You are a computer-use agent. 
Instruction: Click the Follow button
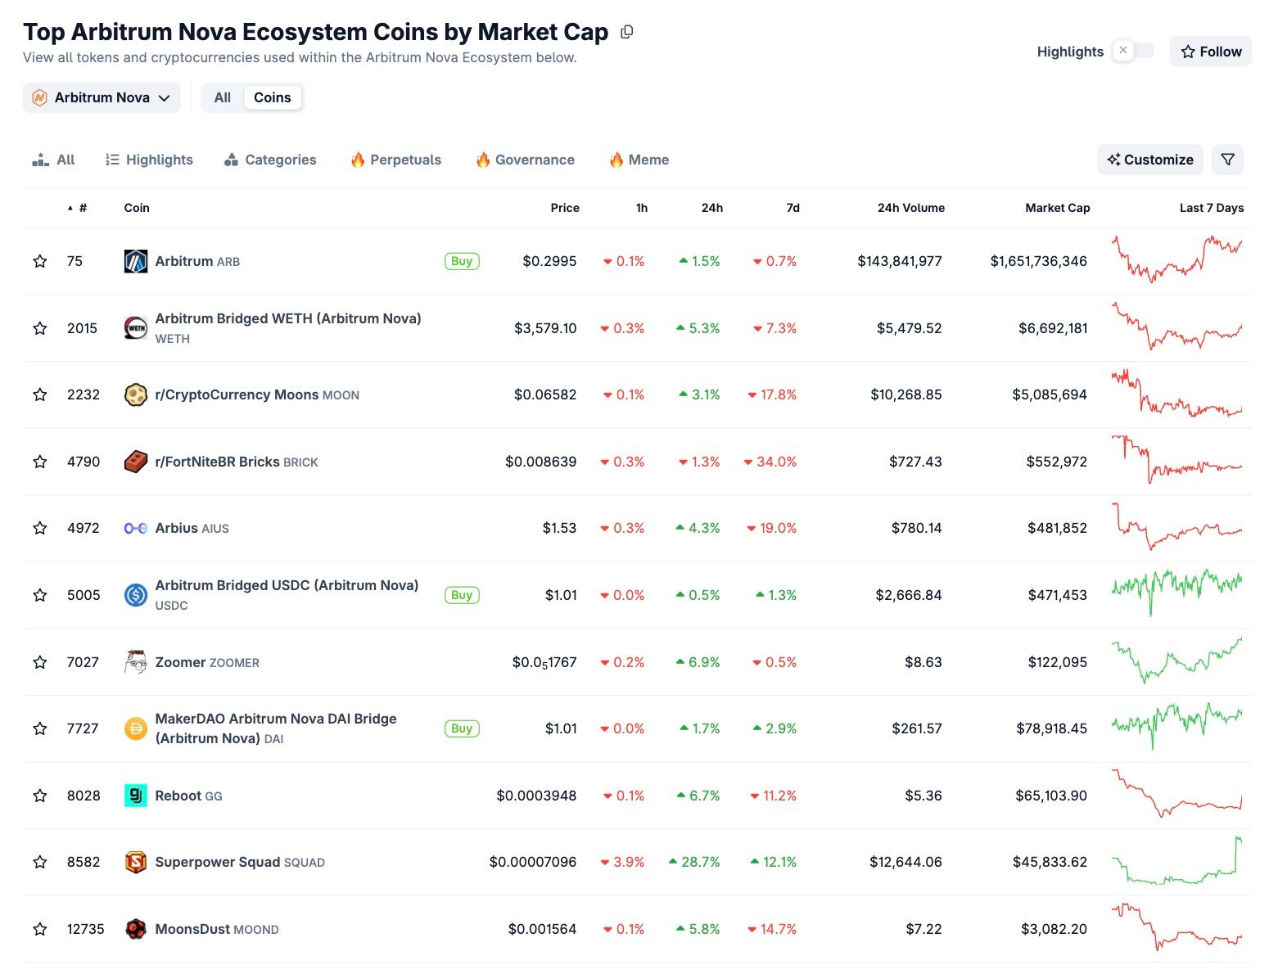click(x=1210, y=52)
